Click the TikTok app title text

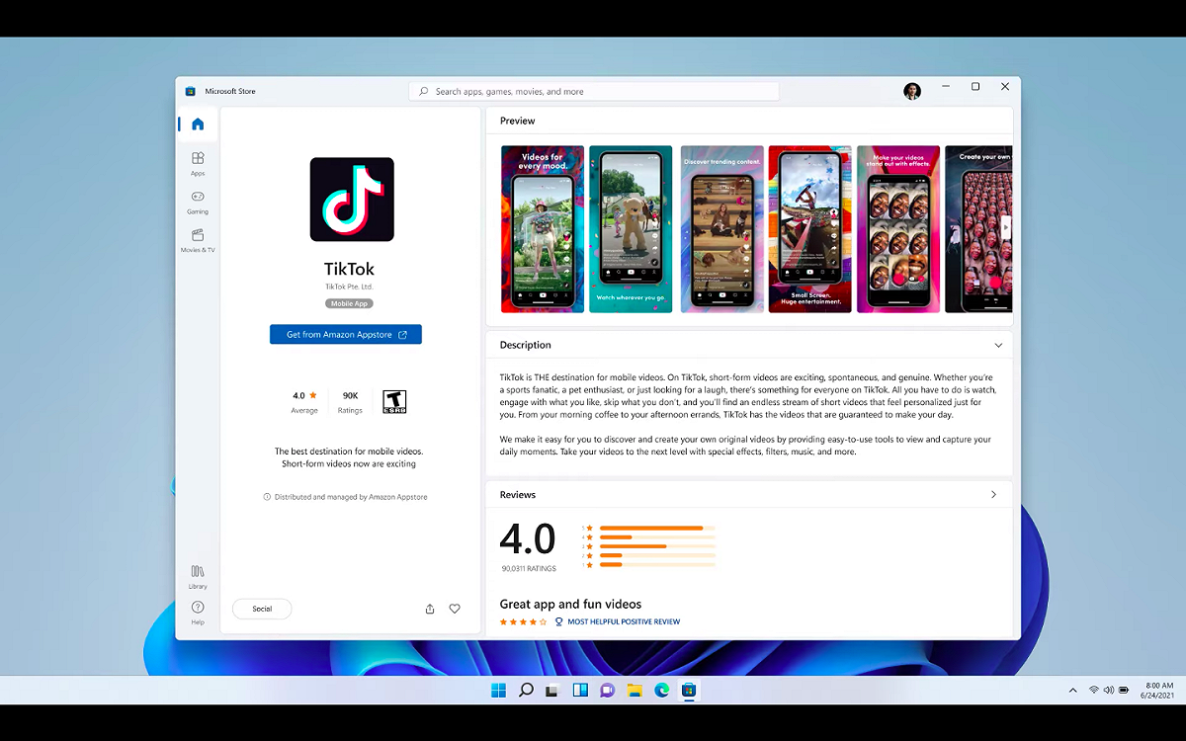(x=350, y=269)
